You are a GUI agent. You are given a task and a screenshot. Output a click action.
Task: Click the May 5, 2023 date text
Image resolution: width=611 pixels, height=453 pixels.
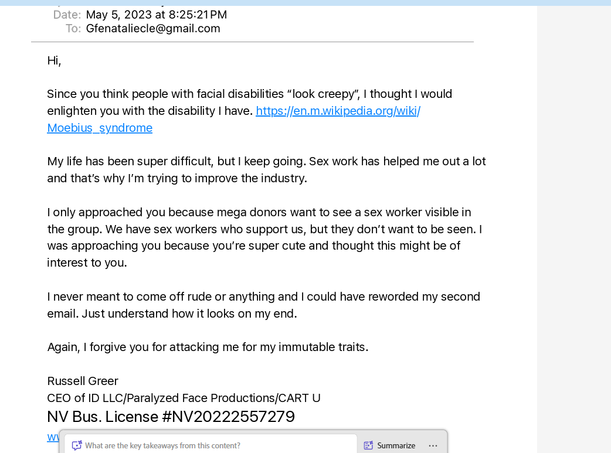point(156,15)
